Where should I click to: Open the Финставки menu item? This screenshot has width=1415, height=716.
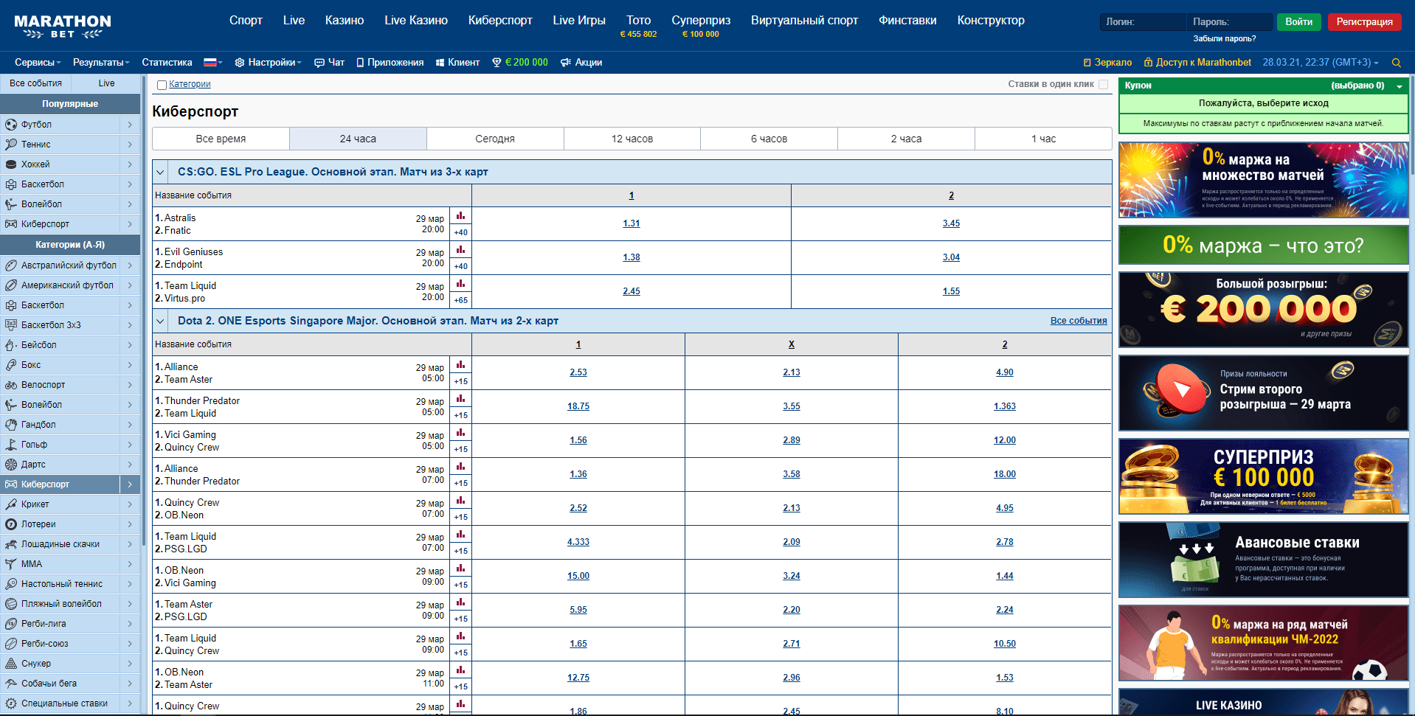[907, 21]
